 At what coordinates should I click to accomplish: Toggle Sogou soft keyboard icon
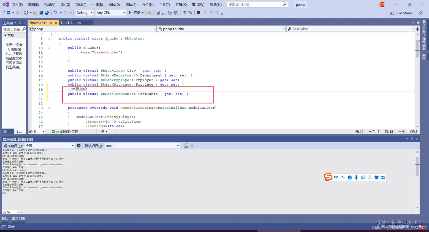(363, 177)
